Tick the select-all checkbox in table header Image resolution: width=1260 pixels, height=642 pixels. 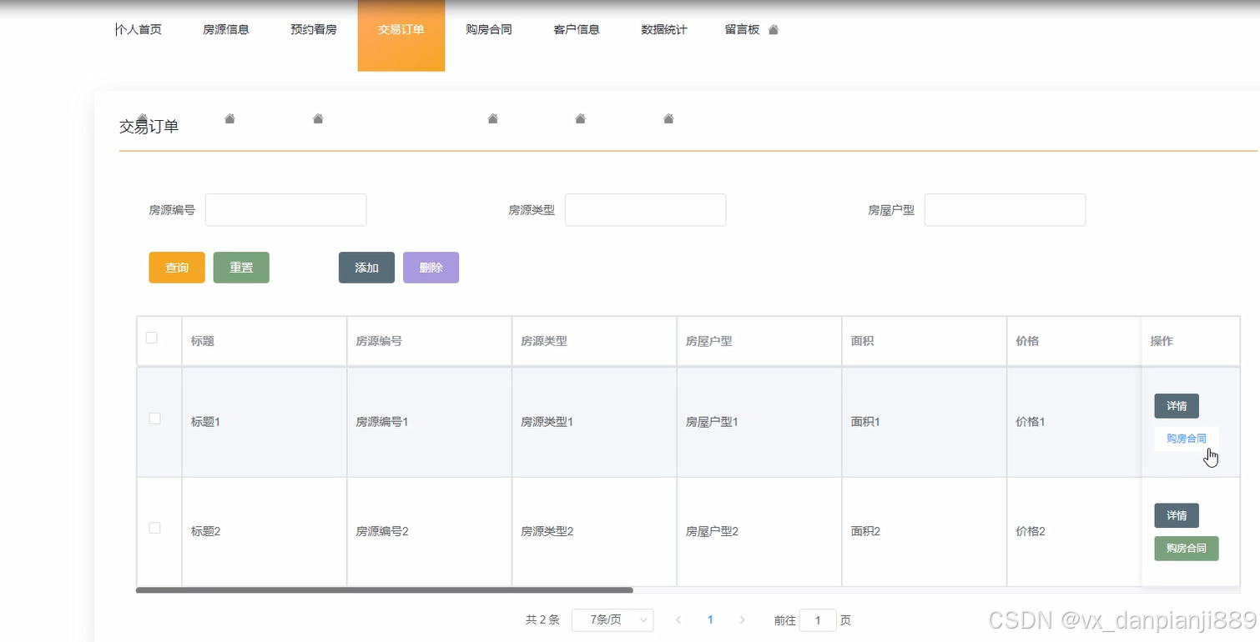152,338
